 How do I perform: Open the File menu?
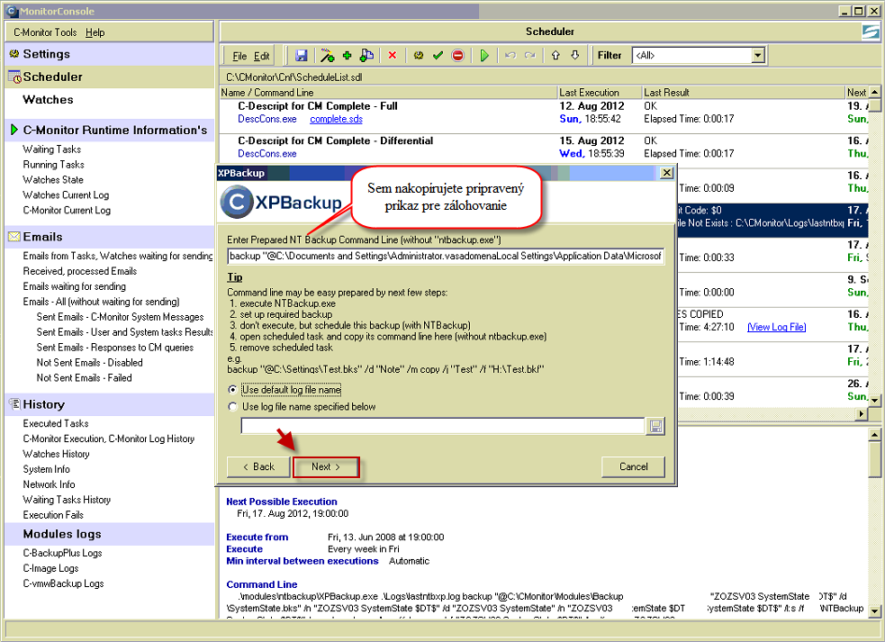pos(239,56)
